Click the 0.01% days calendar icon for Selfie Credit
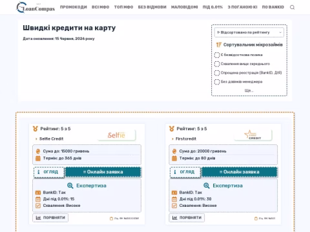The width and height of the screenshot is (310, 232). click(x=38, y=199)
